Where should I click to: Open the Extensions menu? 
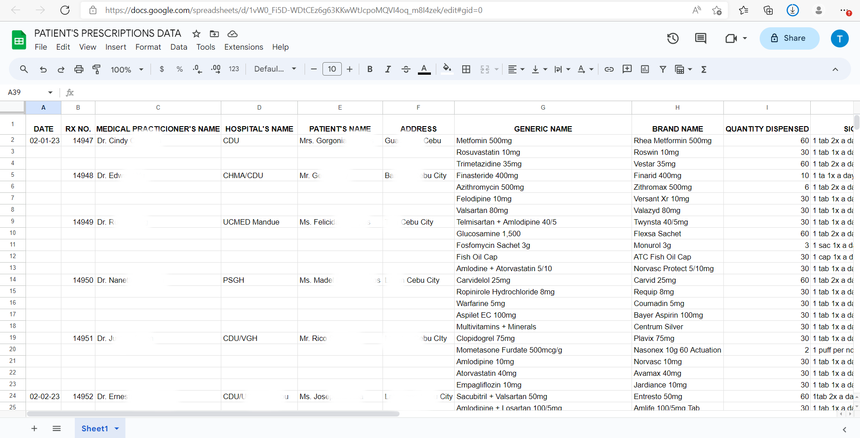point(244,47)
